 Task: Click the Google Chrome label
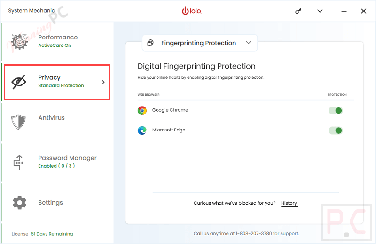tap(170, 110)
